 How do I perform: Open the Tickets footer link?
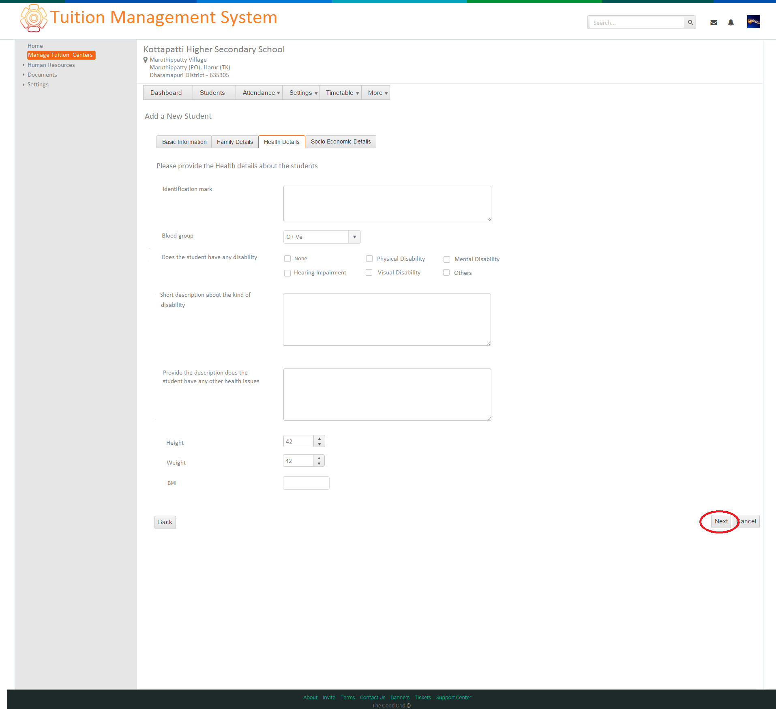pos(422,698)
